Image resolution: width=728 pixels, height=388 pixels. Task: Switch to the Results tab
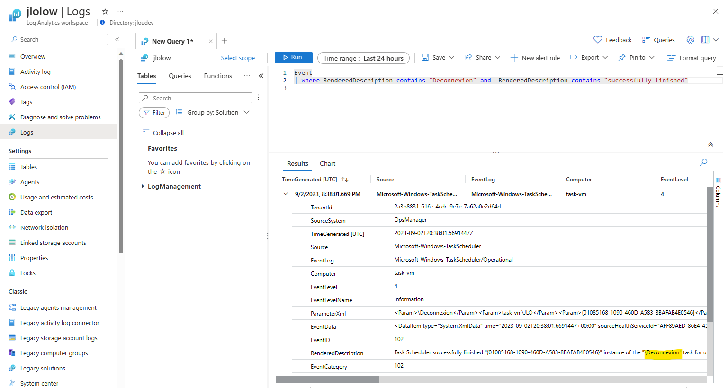[297, 163]
